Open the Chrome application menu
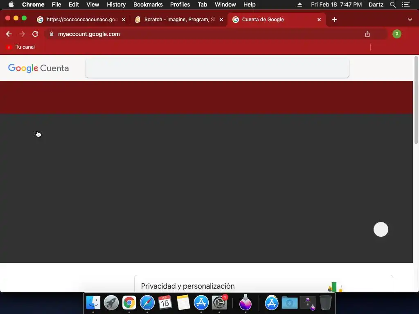 tap(33, 4)
